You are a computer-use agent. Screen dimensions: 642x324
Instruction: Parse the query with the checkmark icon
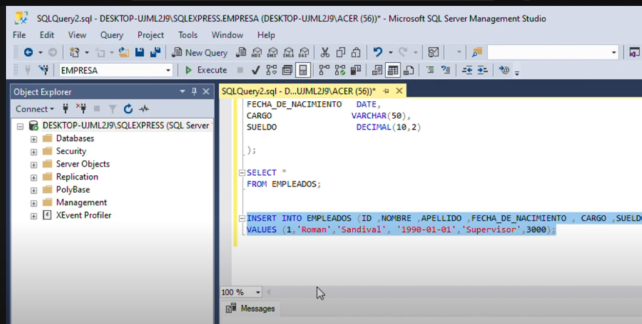(x=256, y=70)
